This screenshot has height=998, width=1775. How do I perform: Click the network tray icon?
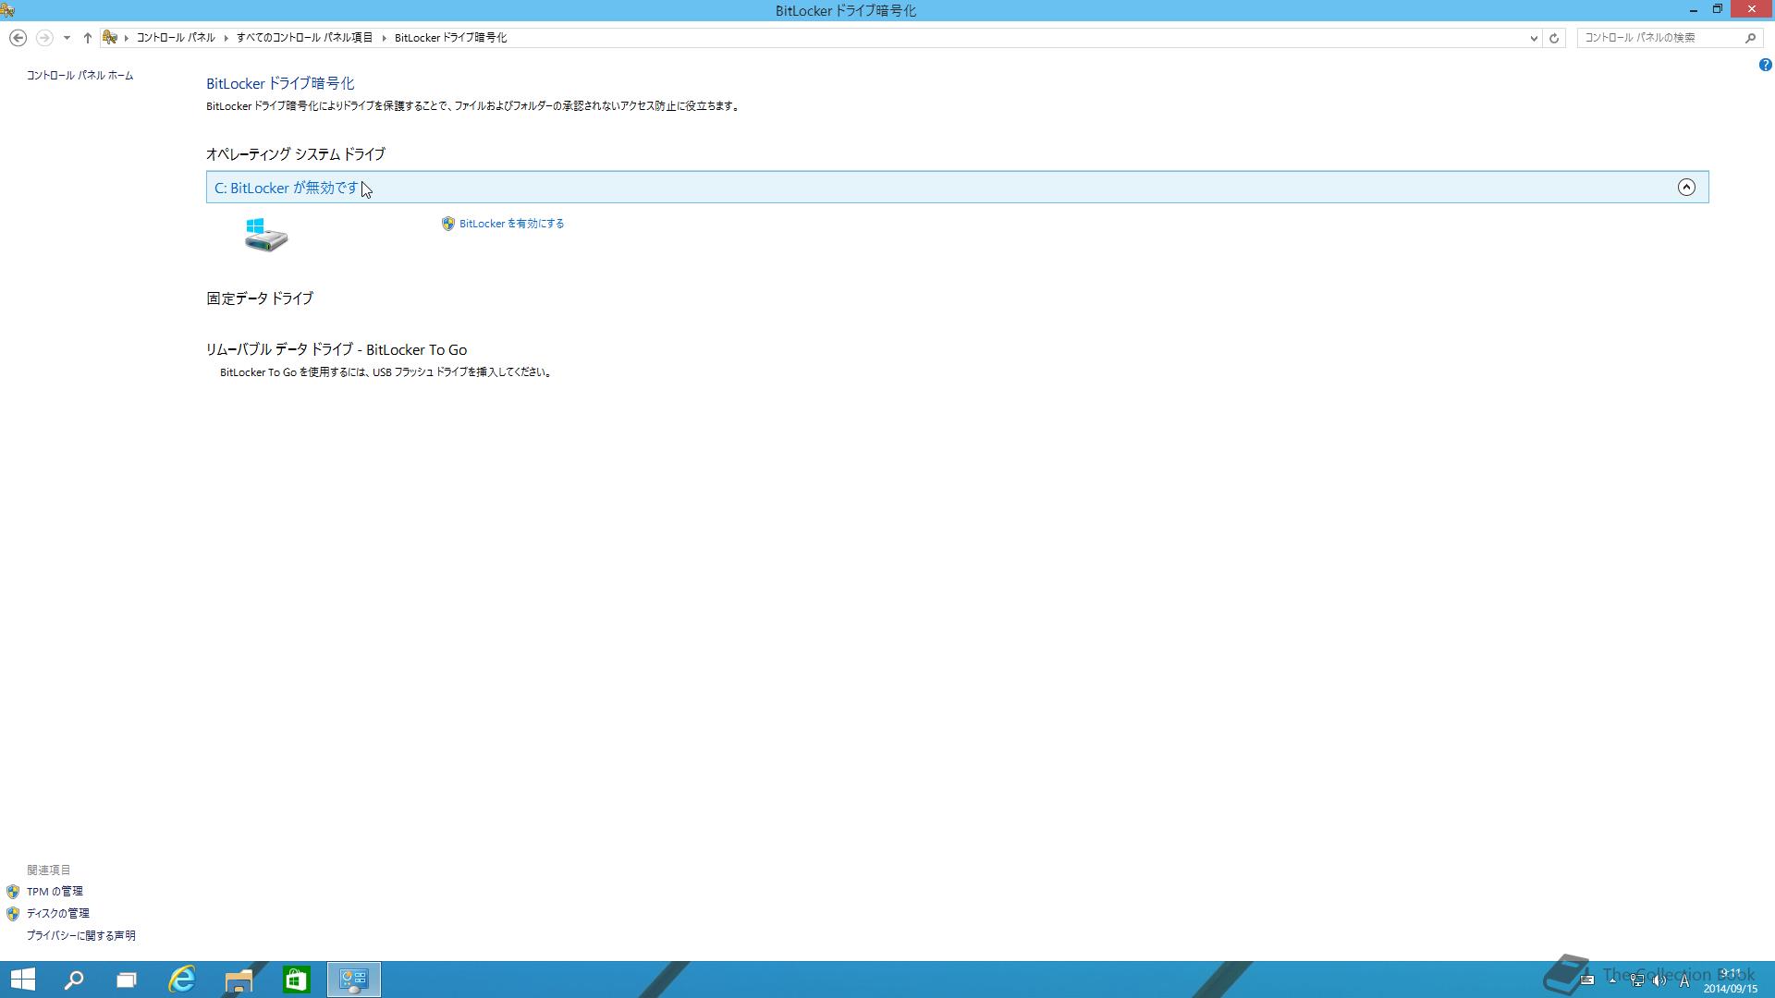pyautogui.click(x=1636, y=980)
